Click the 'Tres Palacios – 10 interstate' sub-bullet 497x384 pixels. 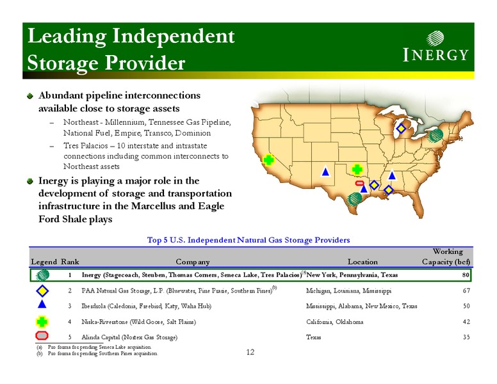[x=146, y=156]
